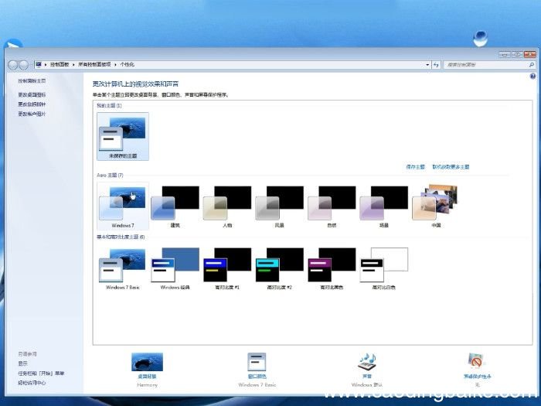The height and width of the screenshot is (406, 541).
Task: Click the 保存主题 link
Action: [x=416, y=167]
